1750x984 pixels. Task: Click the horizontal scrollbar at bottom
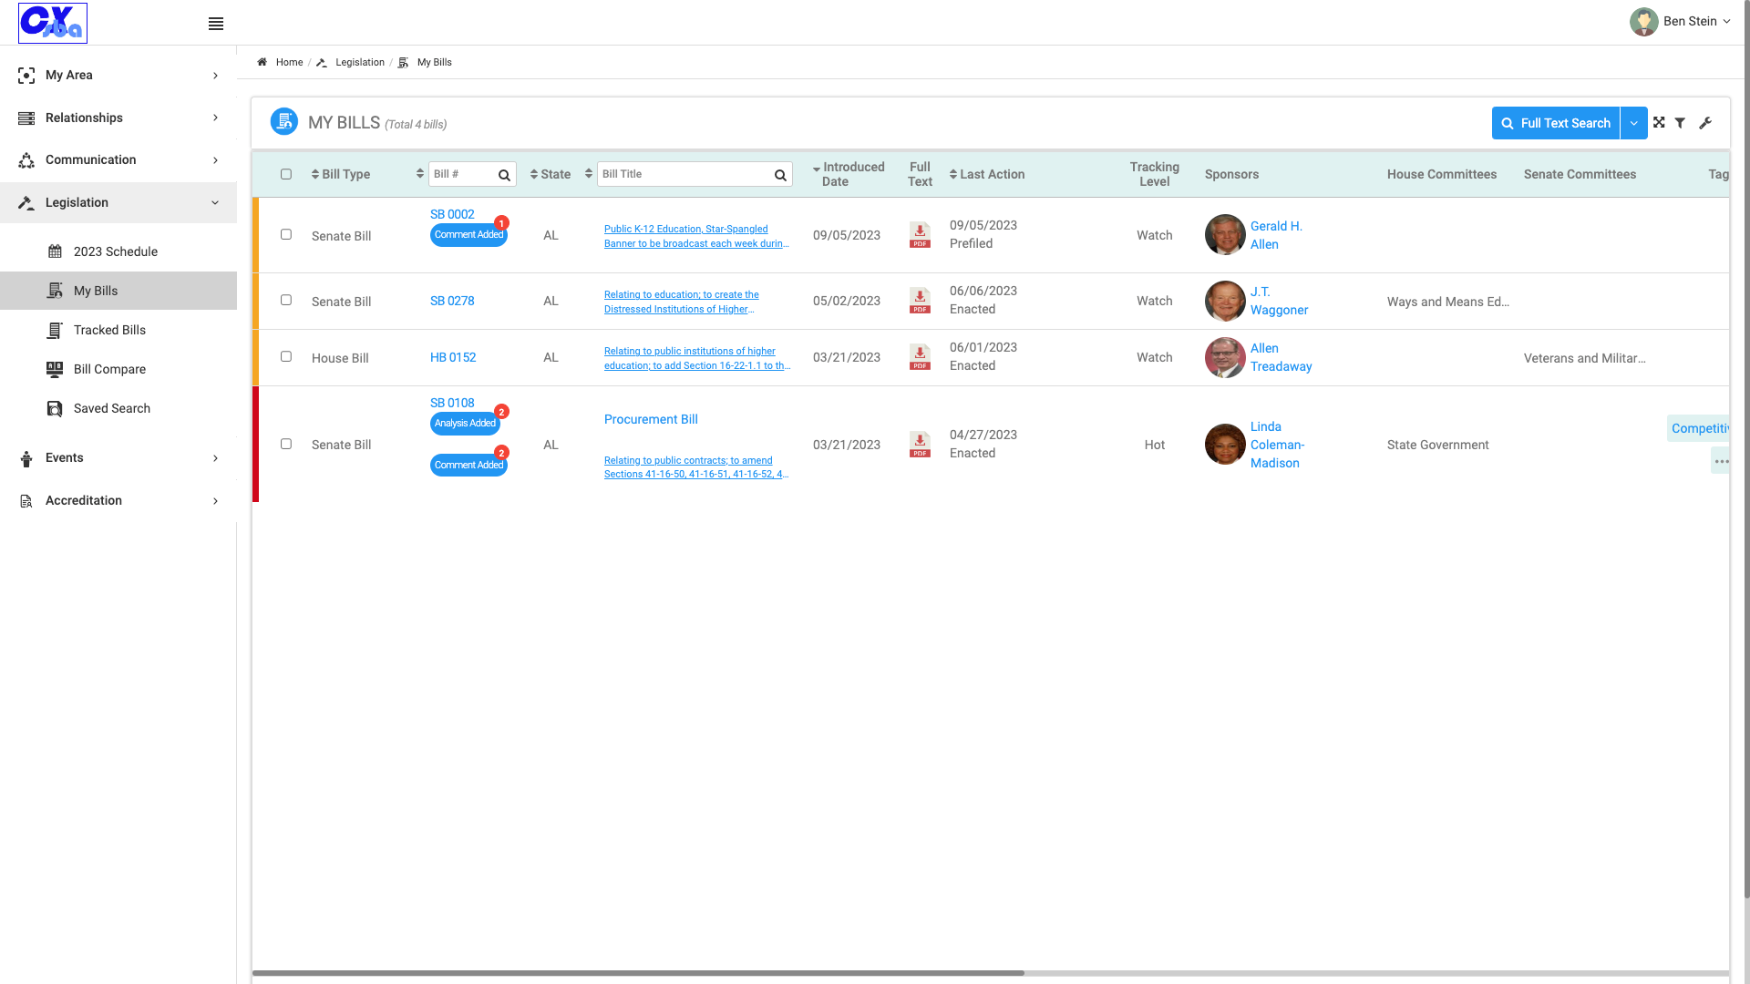coord(638,973)
